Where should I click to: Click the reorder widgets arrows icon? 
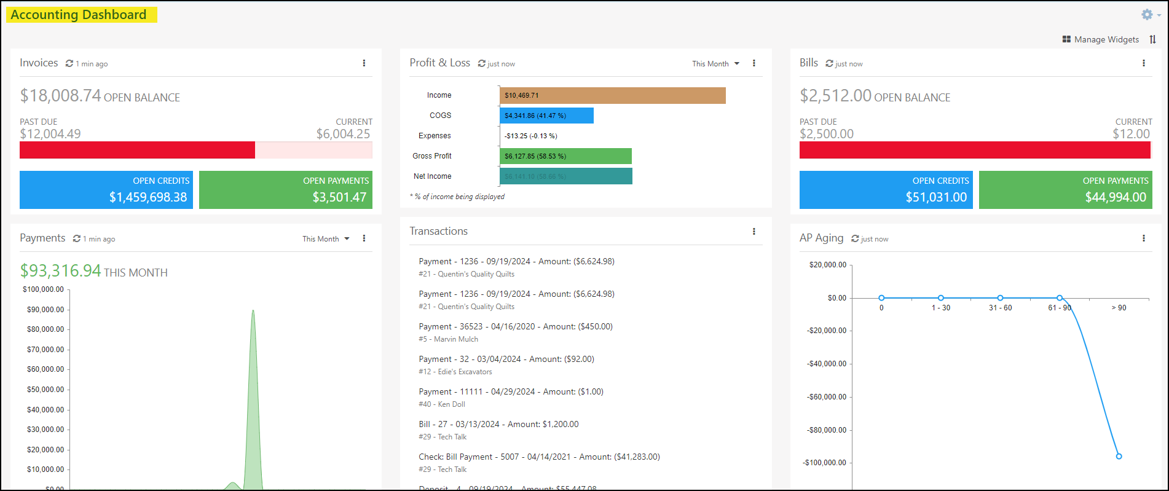(1153, 39)
